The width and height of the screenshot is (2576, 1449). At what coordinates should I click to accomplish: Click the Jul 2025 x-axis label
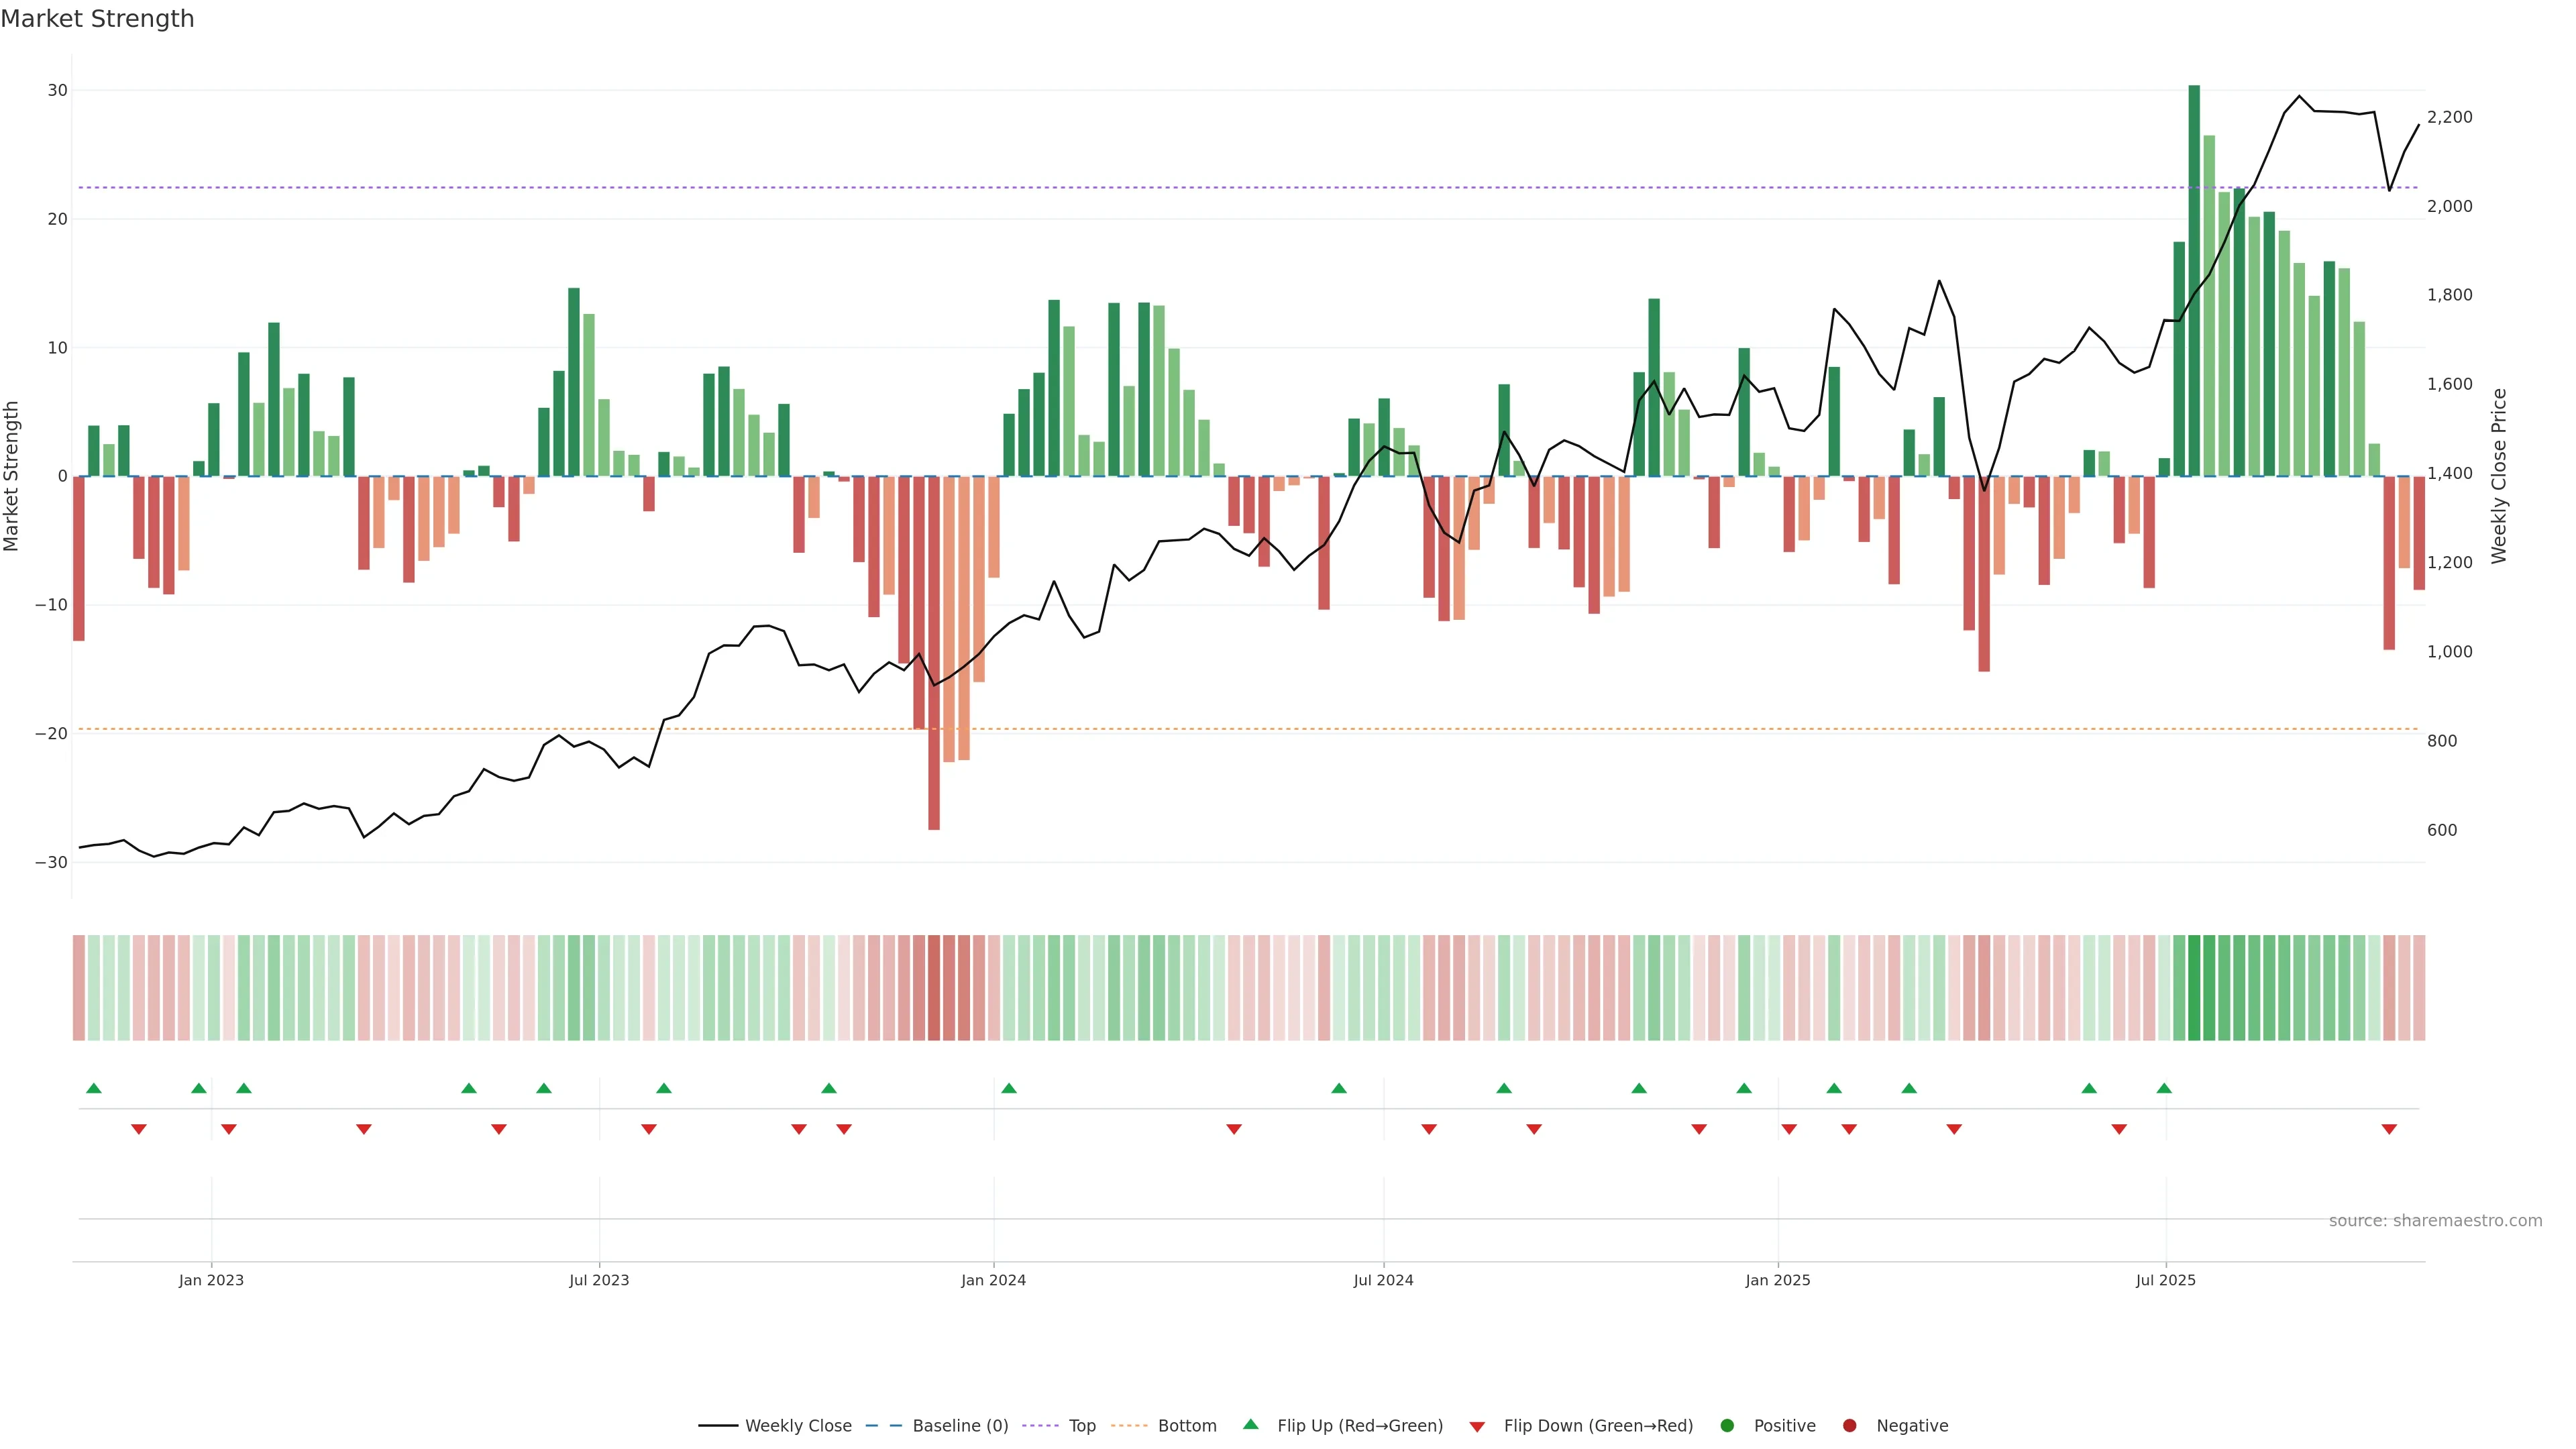pos(2165,1280)
